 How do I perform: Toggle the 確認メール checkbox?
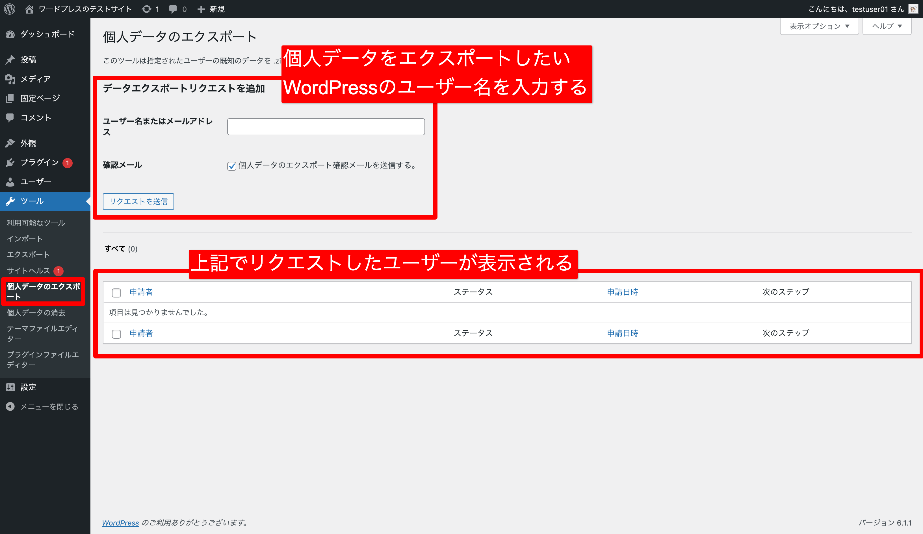click(231, 166)
